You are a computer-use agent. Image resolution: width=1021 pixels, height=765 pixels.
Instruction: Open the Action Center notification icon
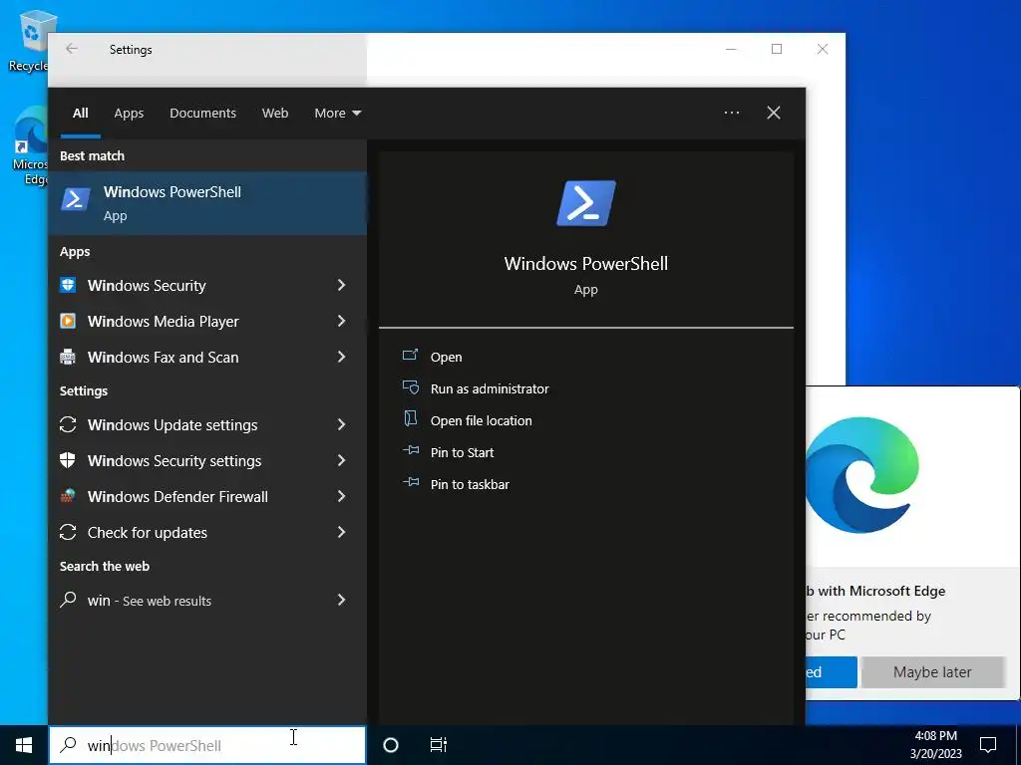[988, 745]
